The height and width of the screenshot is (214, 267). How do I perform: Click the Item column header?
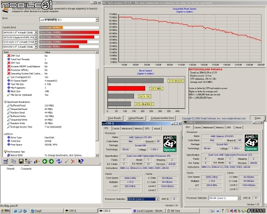point(23,52)
